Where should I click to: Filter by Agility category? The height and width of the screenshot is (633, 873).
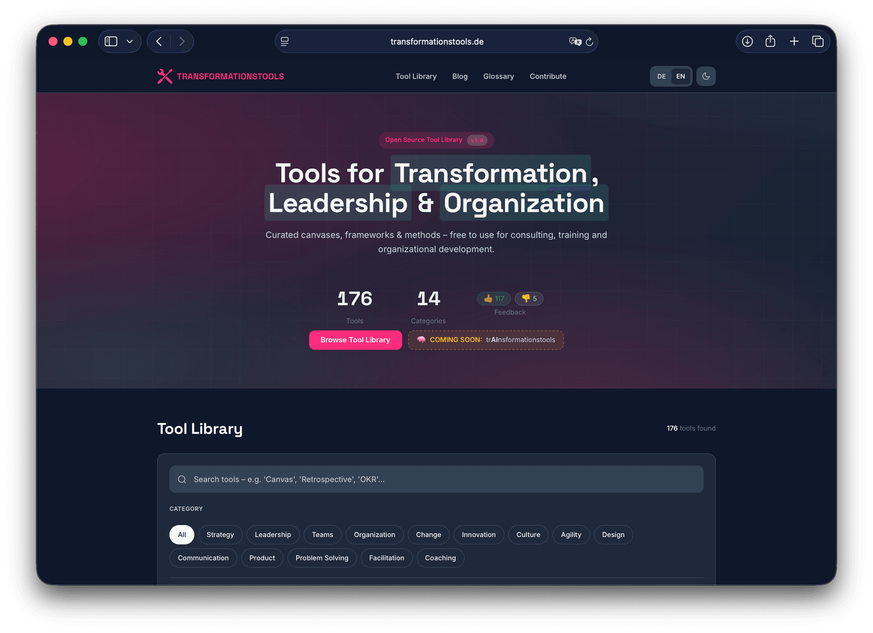[x=571, y=535]
